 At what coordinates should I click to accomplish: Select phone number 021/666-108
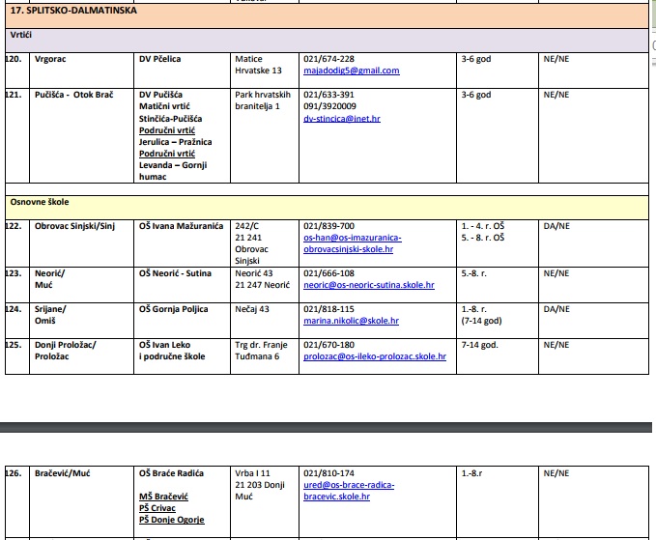328,273
